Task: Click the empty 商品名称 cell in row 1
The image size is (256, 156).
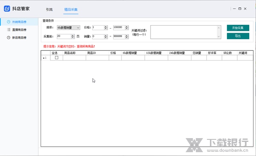Action: 74,58
